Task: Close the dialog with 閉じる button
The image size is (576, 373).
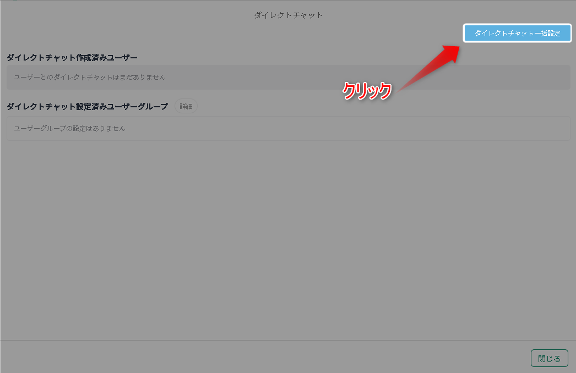Action: click(549, 358)
